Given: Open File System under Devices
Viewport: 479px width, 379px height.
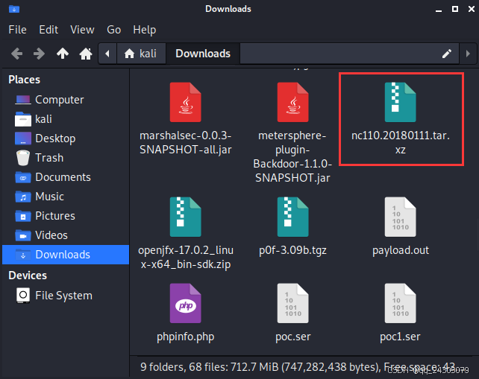Looking at the screenshot, I should pyautogui.click(x=66, y=296).
